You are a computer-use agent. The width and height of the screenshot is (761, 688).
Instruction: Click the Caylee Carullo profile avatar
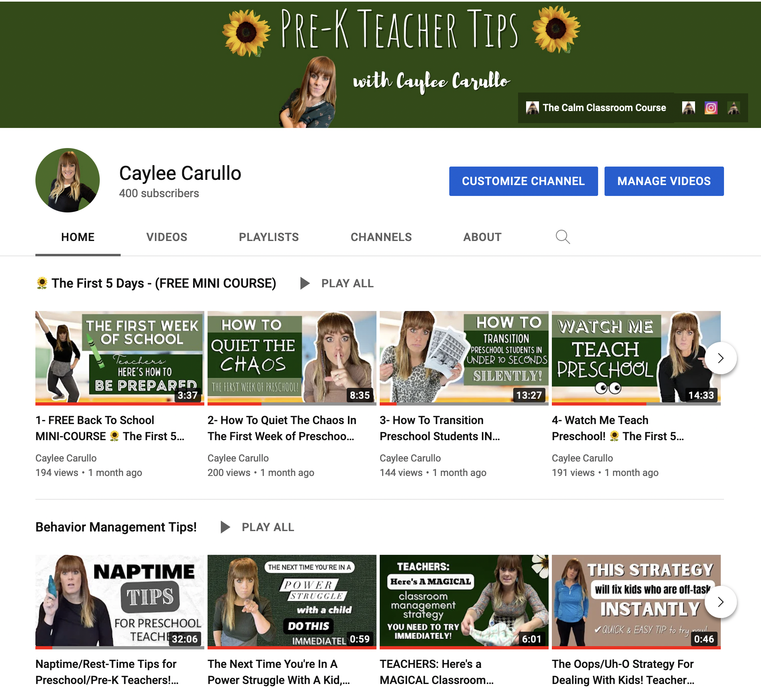pos(68,180)
